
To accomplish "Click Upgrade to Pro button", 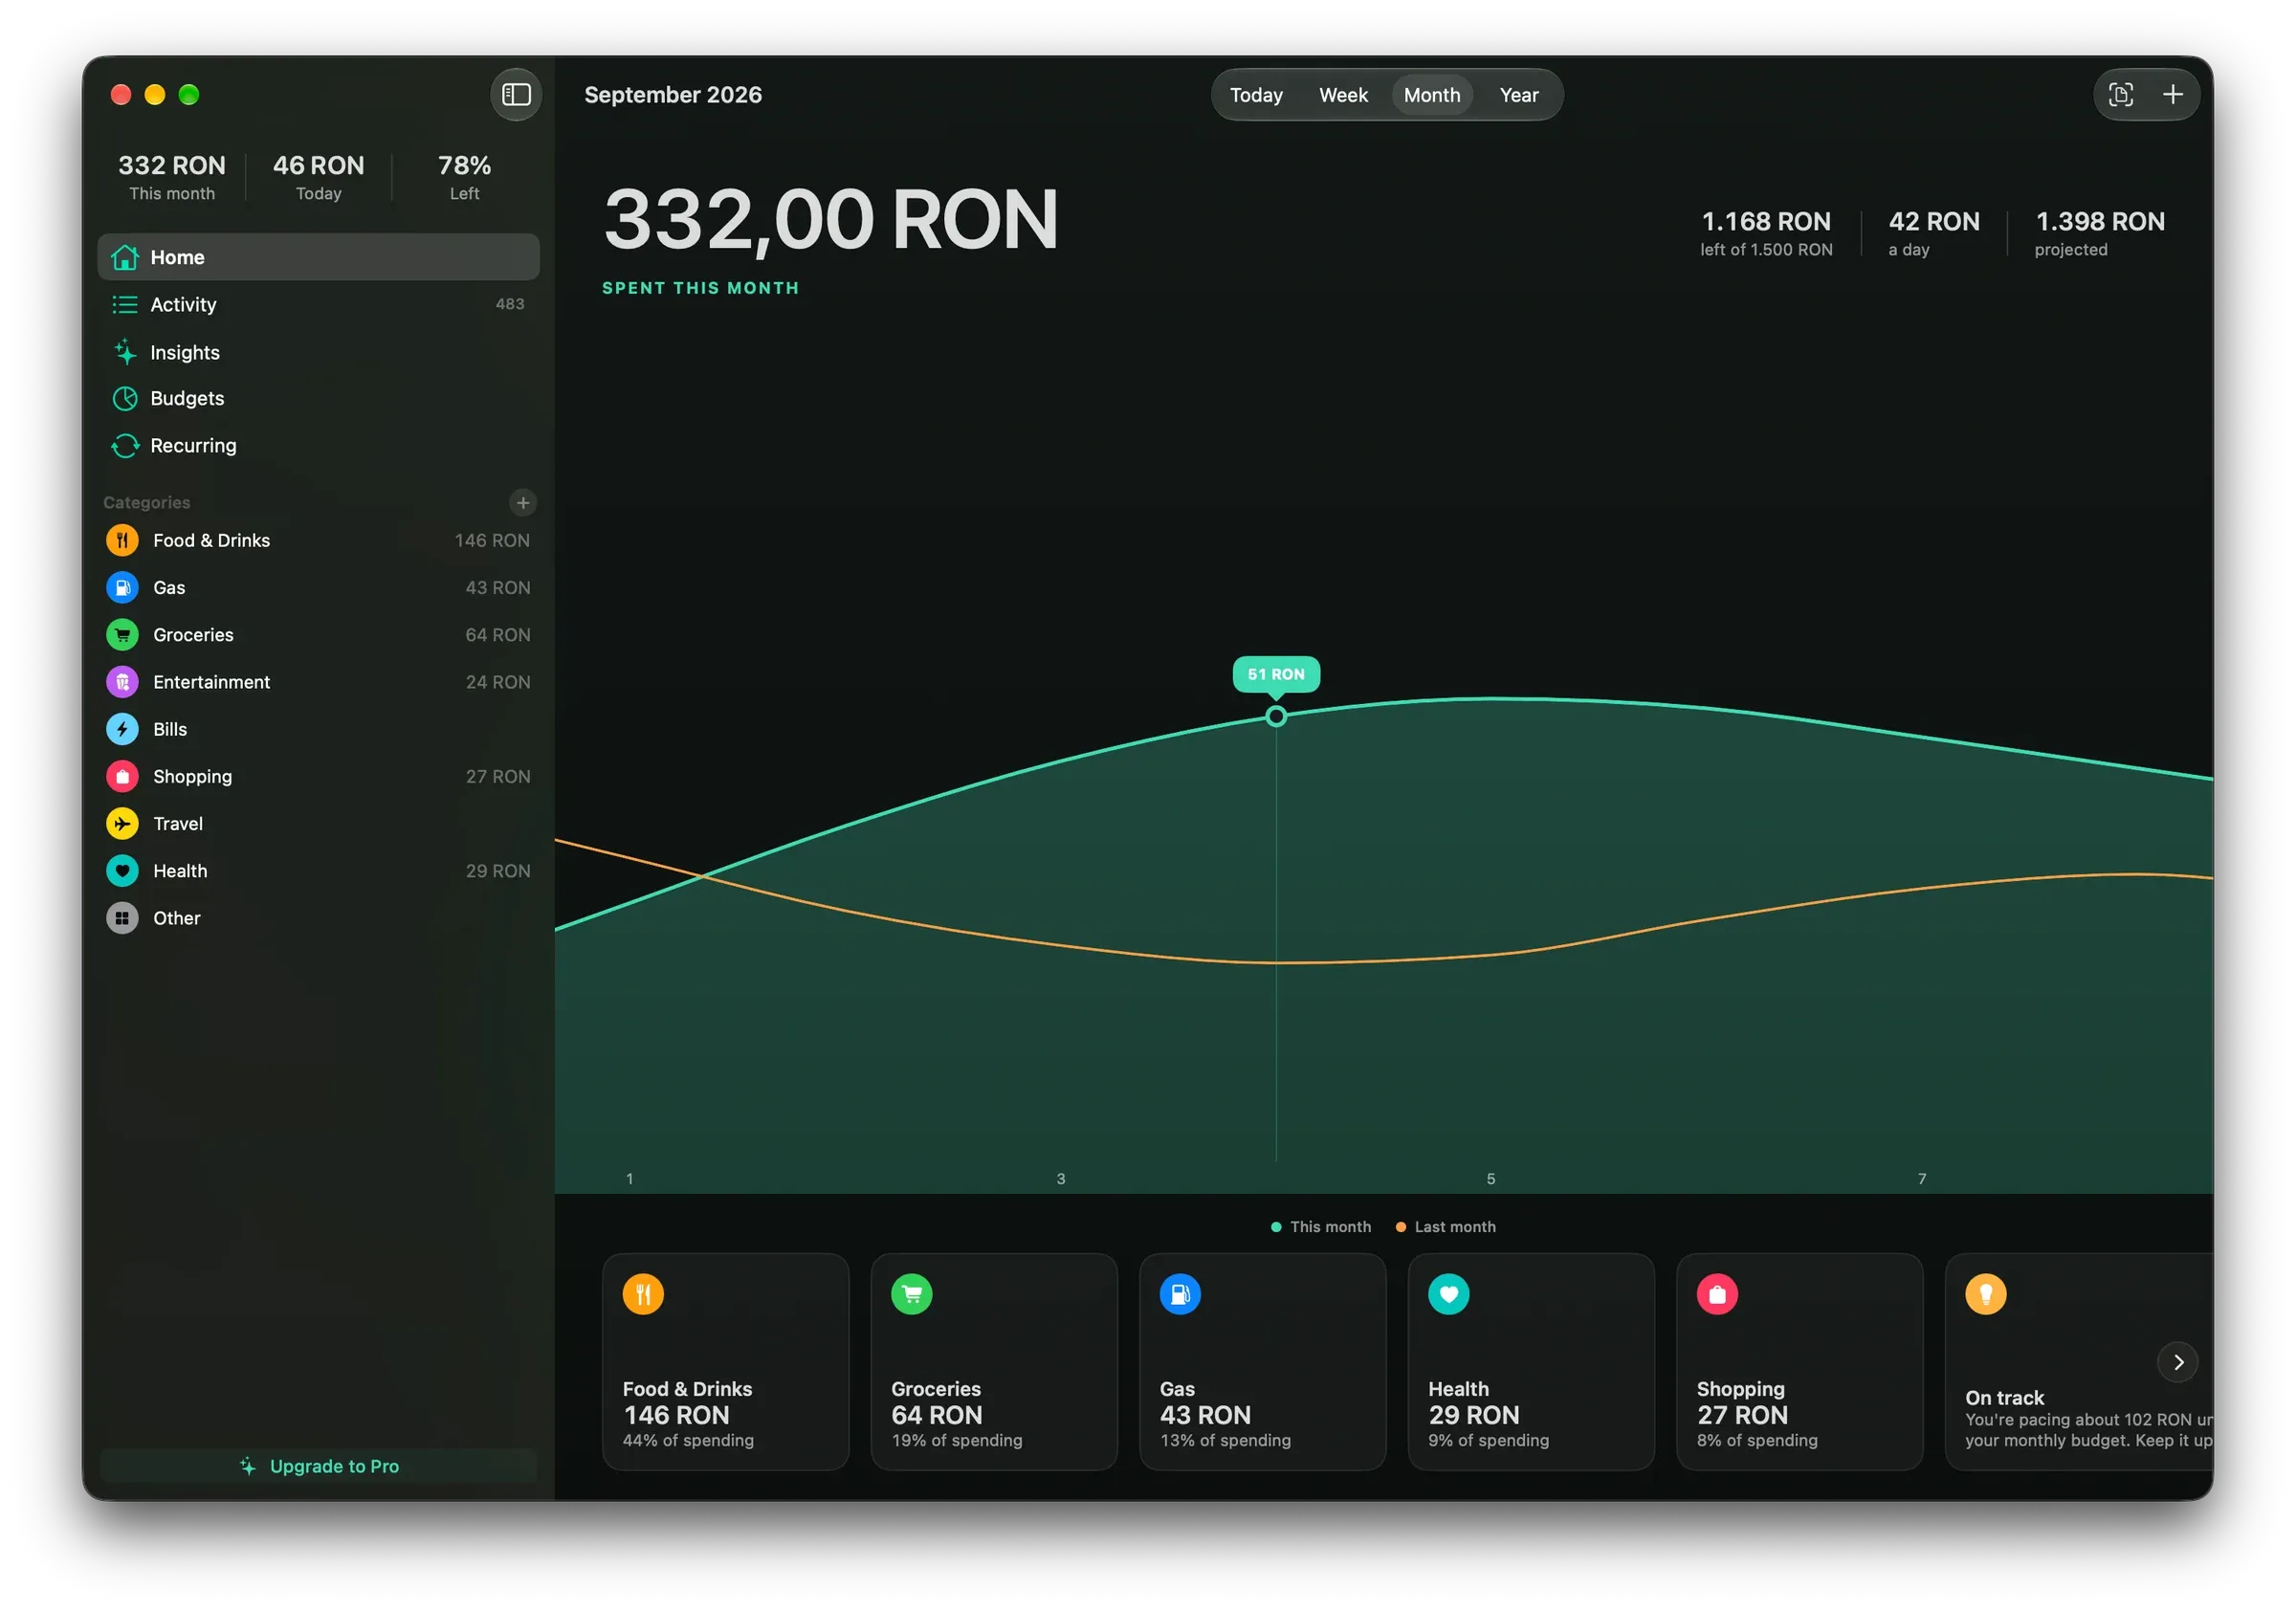I will [318, 1466].
